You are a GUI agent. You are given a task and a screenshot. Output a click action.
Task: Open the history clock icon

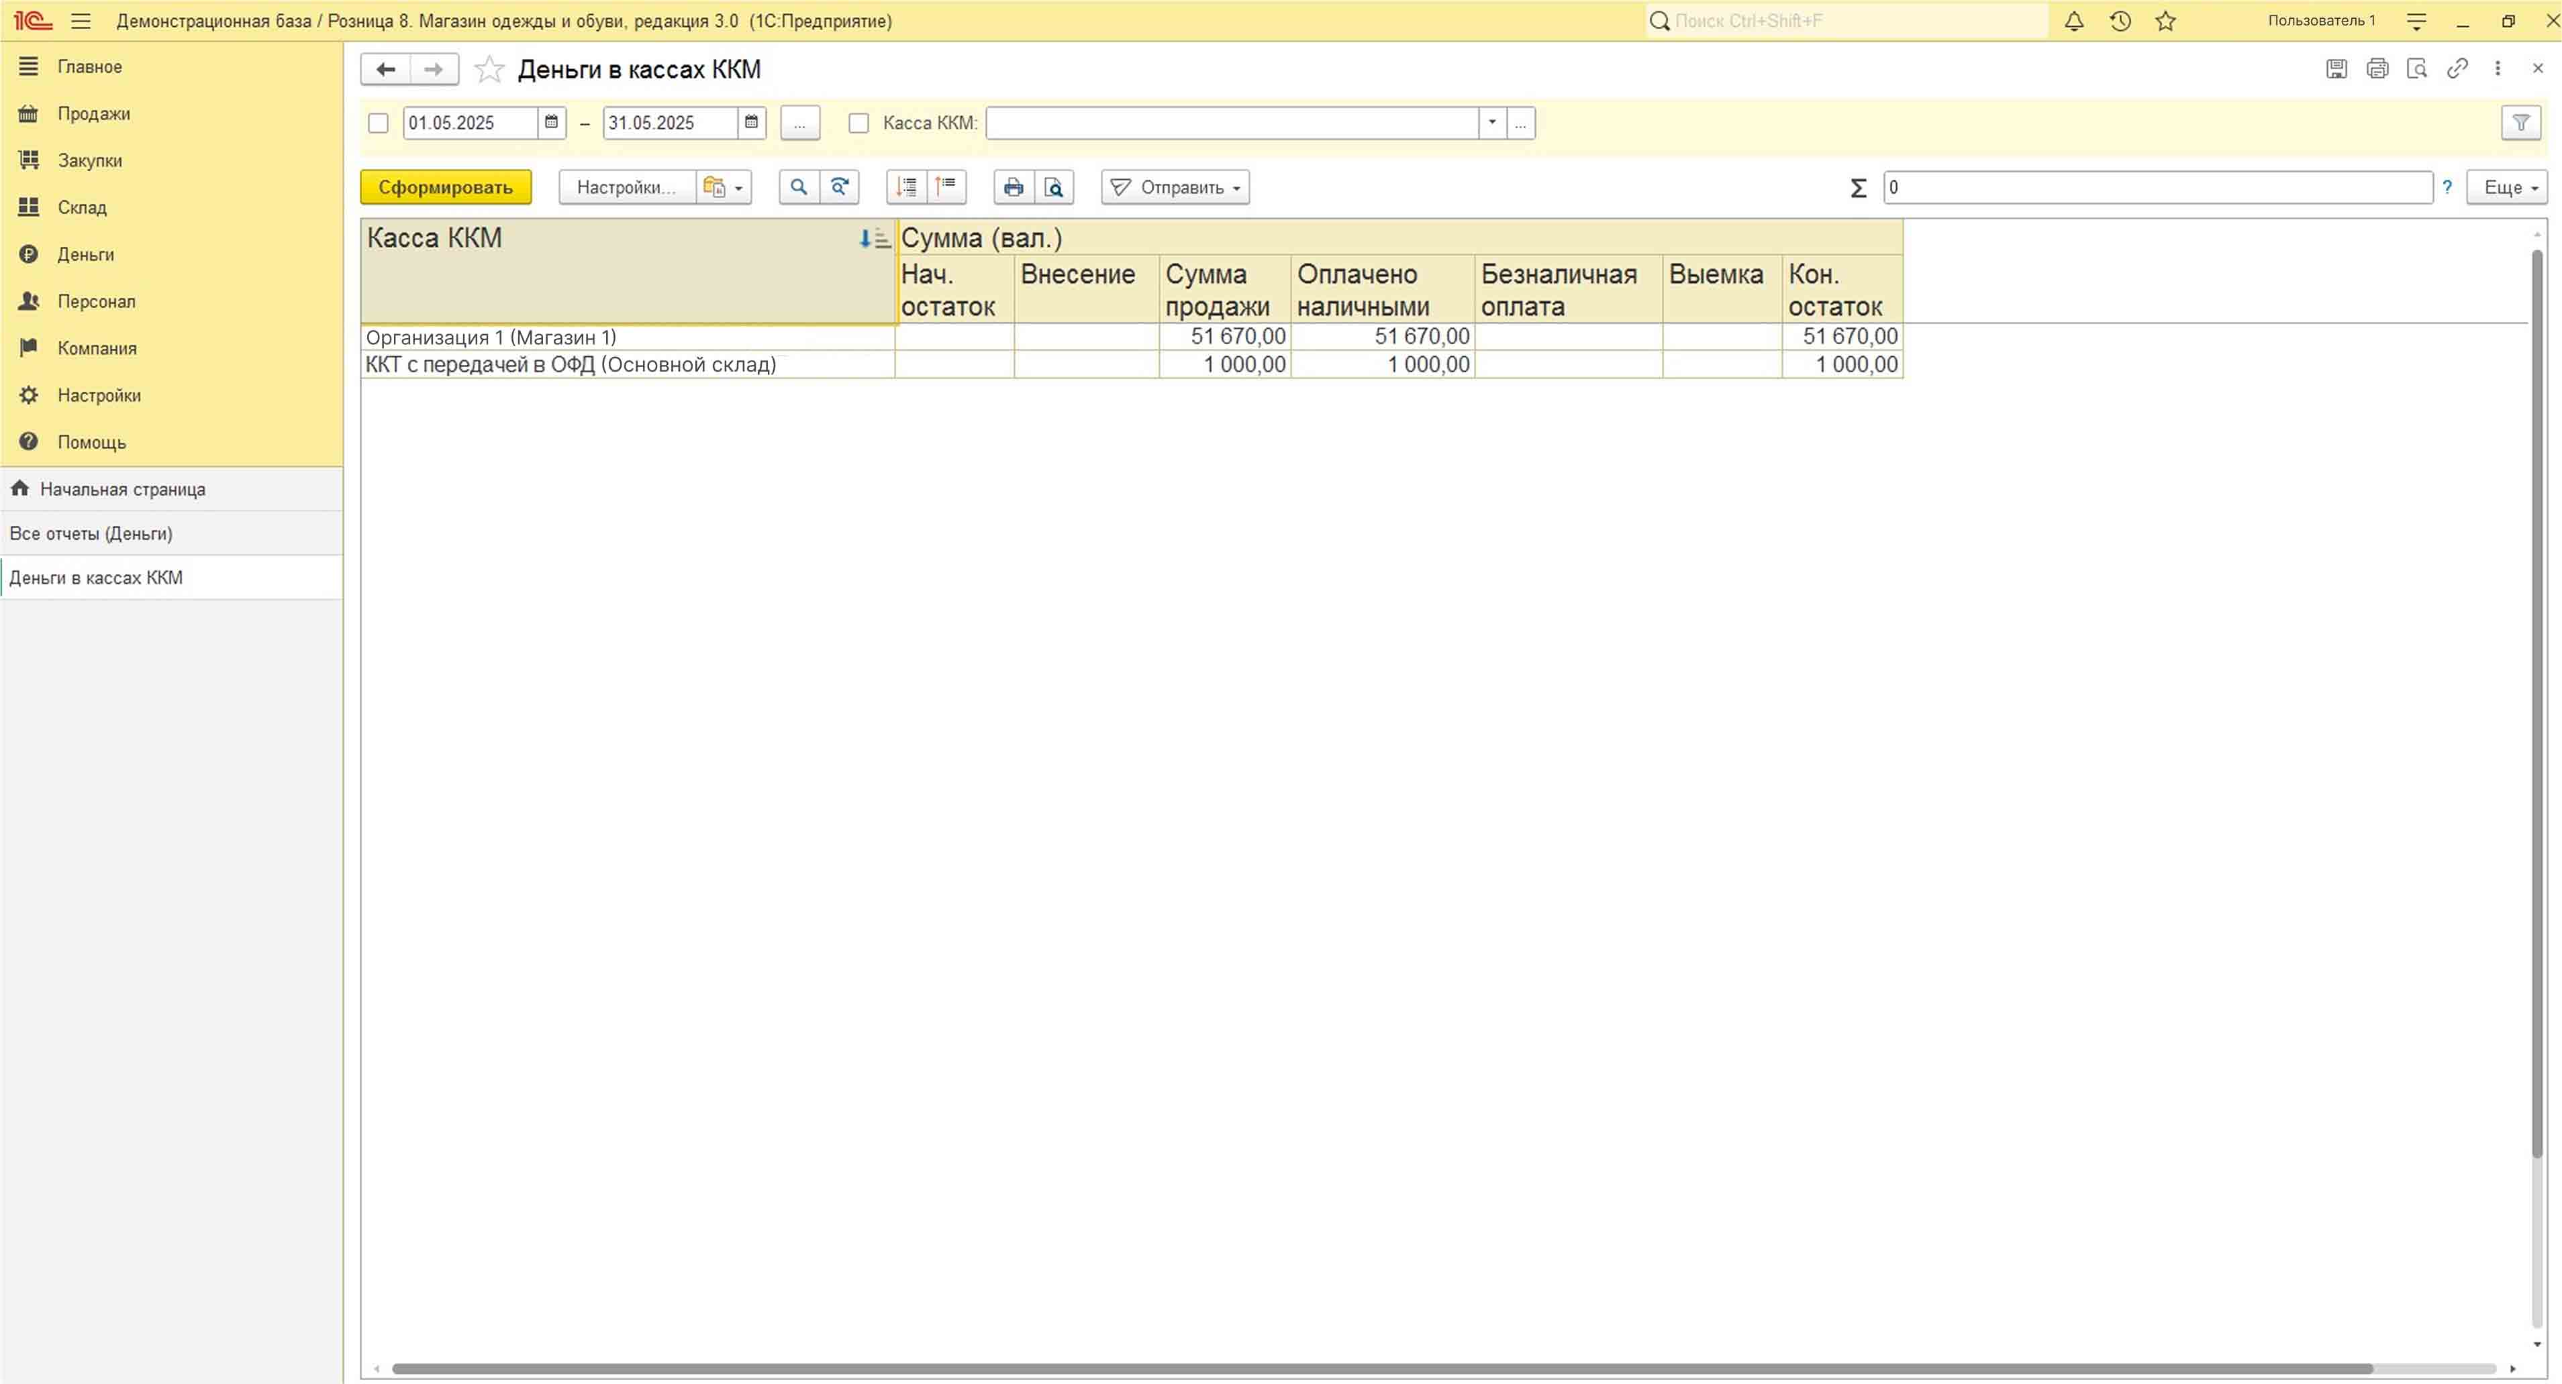[2120, 21]
